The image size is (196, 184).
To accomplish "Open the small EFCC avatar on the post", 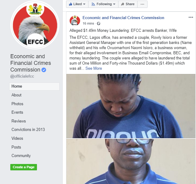I will (75, 21).
